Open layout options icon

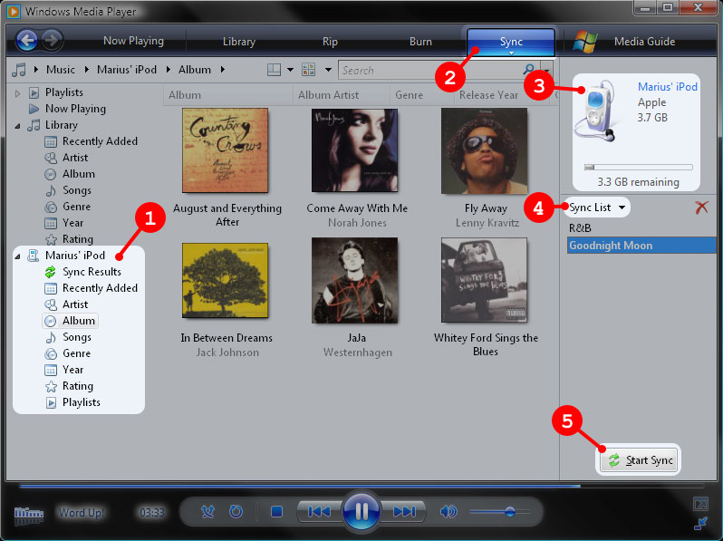tap(274, 70)
